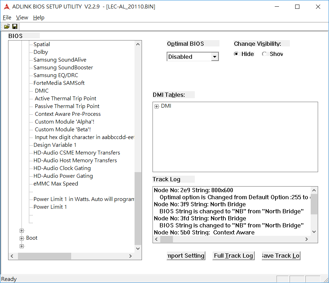Select HD-Audio Power Gating item
Image resolution: width=329 pixels, height=283 pixels.
coord(63,176)
